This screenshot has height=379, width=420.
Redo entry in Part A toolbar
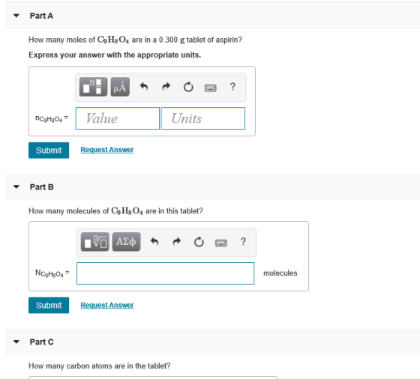point(166,87)
